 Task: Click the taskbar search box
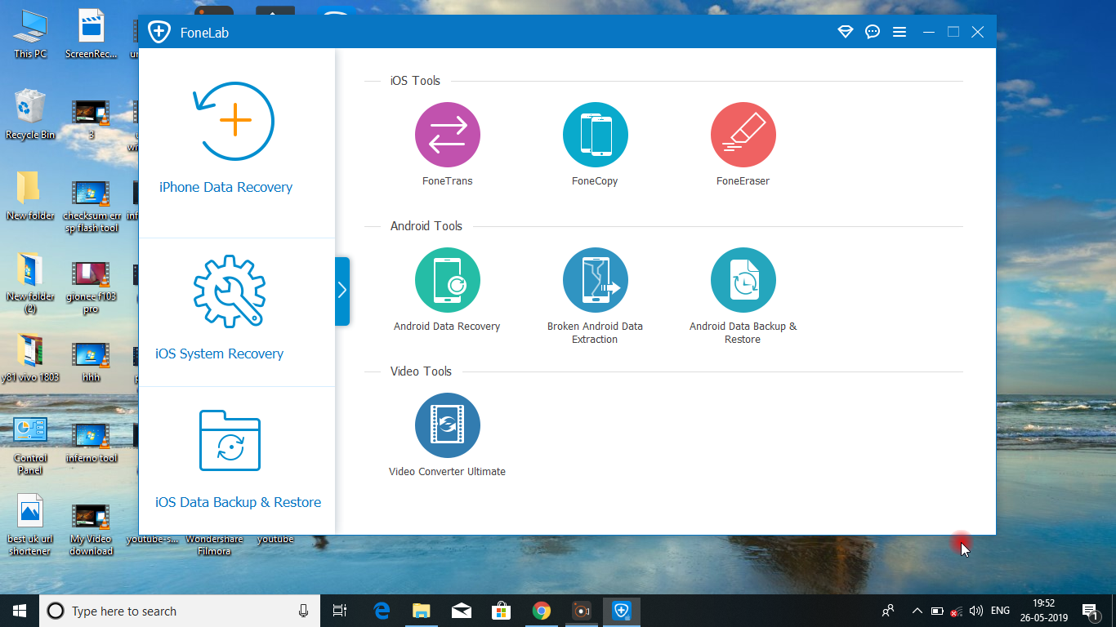(180, 611)
